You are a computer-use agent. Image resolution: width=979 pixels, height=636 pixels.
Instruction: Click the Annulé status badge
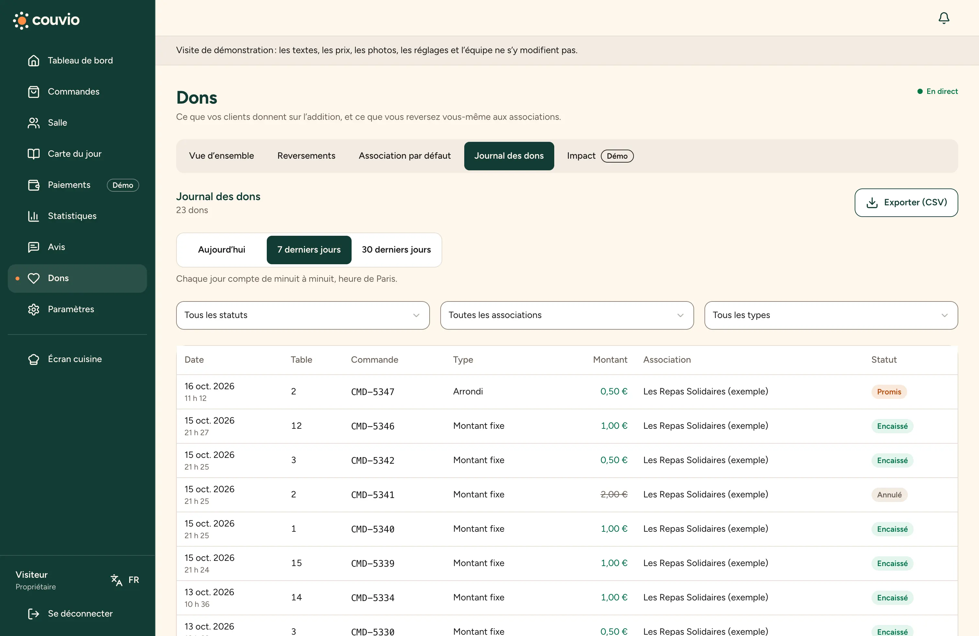(x=889, y=494)
